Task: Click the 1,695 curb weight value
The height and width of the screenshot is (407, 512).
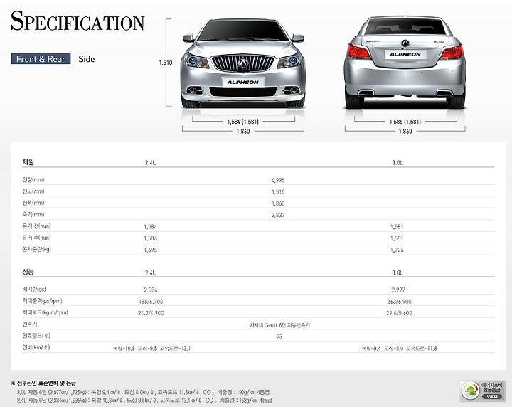Action: point(150,250)
